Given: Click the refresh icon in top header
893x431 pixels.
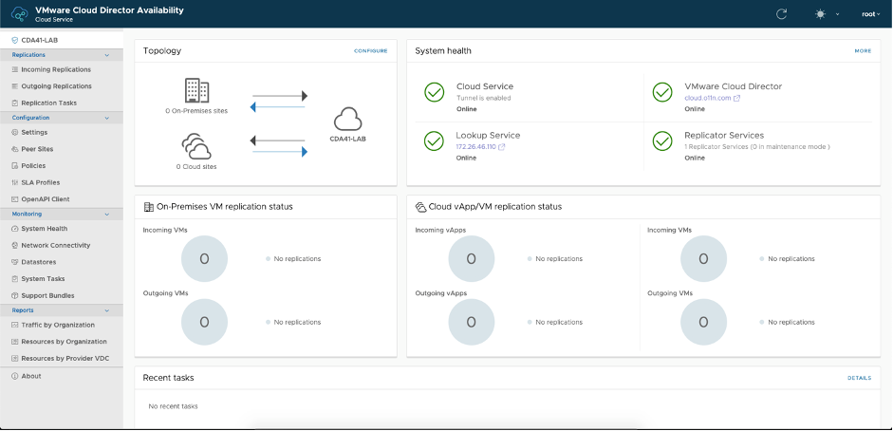Looking at the screenshot, I should coord(781,14).
